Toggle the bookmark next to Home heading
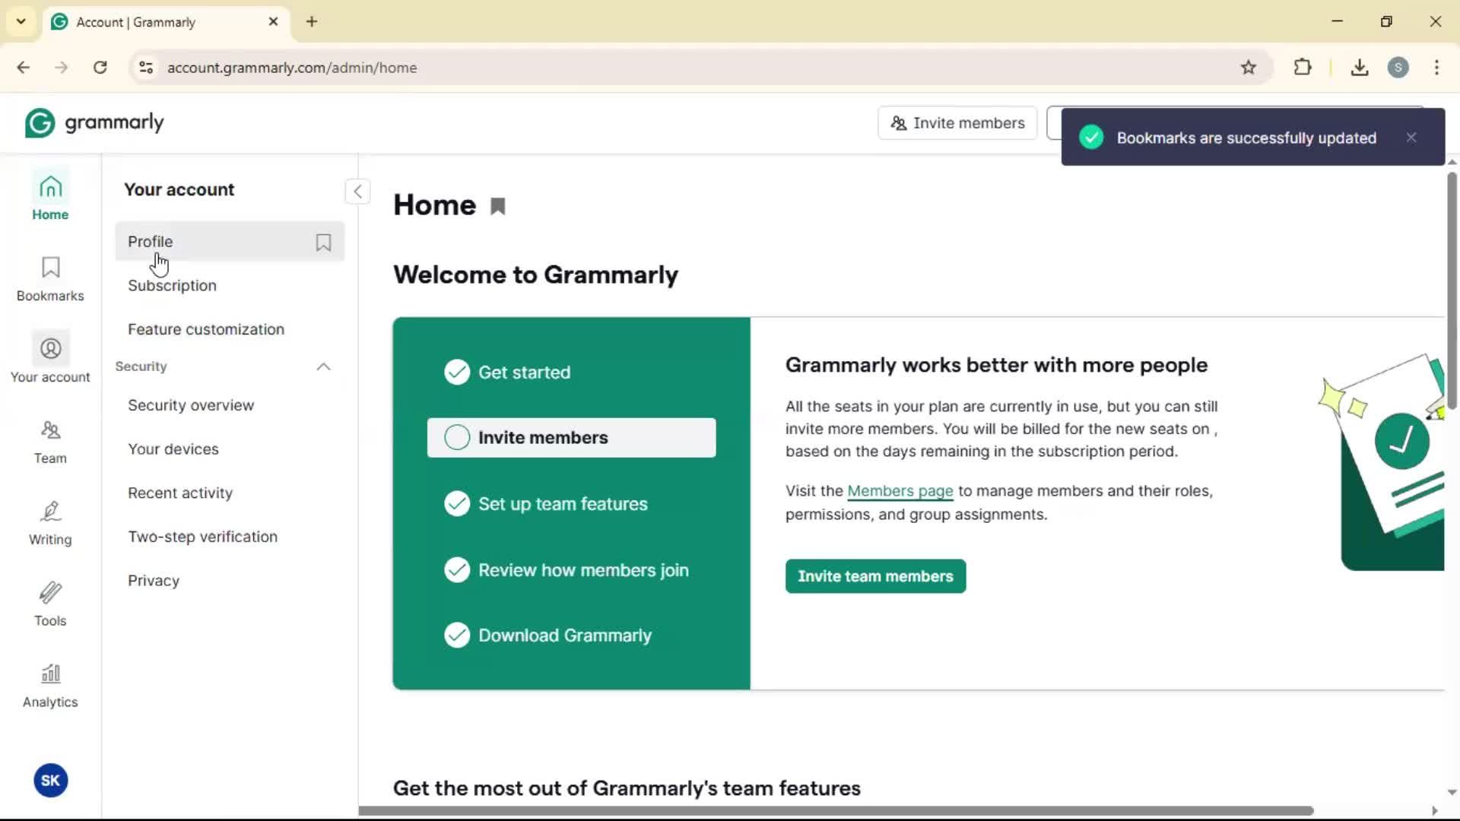The image size is (1460, 821). (x=498, y=207)
